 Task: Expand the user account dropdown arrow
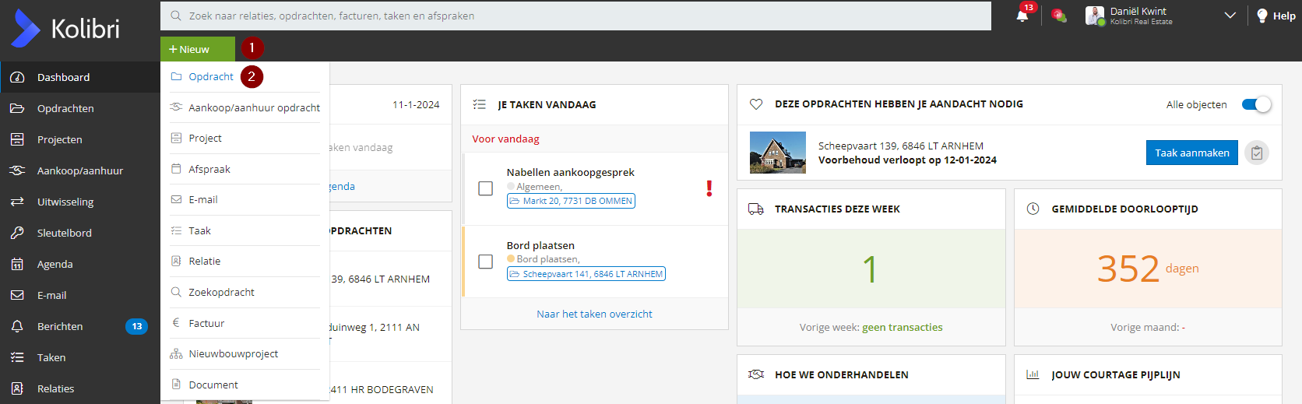pos(1230,15)
